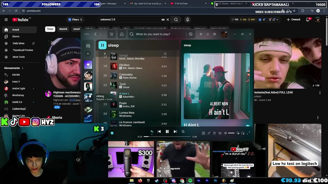
Task: Select the Muzică filter chip
Action: pos(63,29)
